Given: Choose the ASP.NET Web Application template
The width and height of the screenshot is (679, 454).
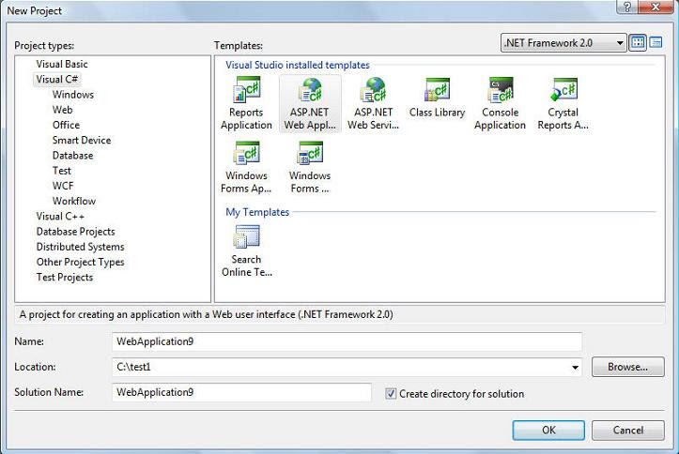Looking at the screenshot, I should tap(310, 104).
